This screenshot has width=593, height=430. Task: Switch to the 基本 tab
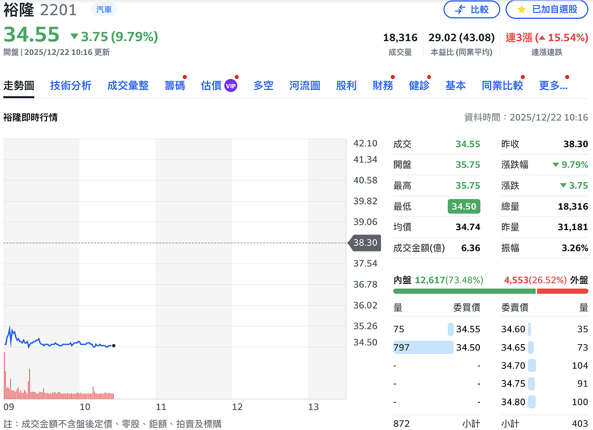pos(456,85)
